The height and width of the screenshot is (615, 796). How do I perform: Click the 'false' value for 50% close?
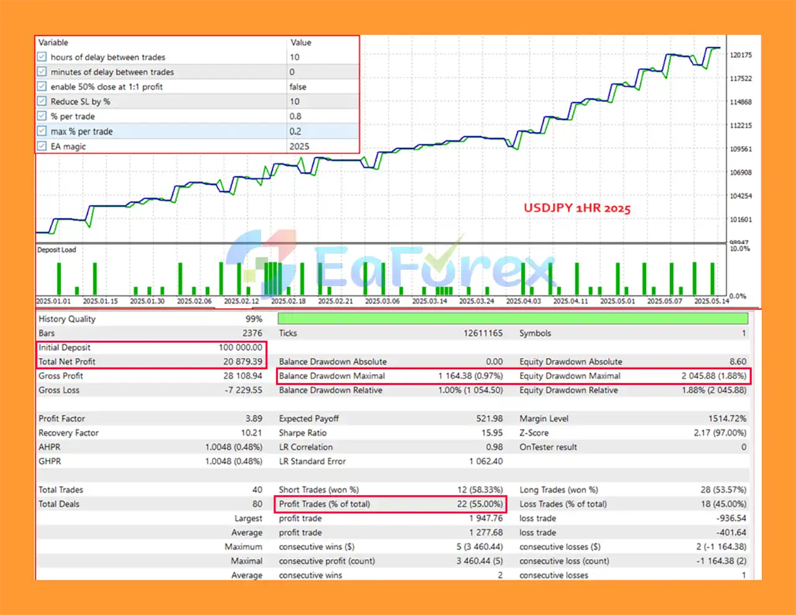click(x=298, y=87)
